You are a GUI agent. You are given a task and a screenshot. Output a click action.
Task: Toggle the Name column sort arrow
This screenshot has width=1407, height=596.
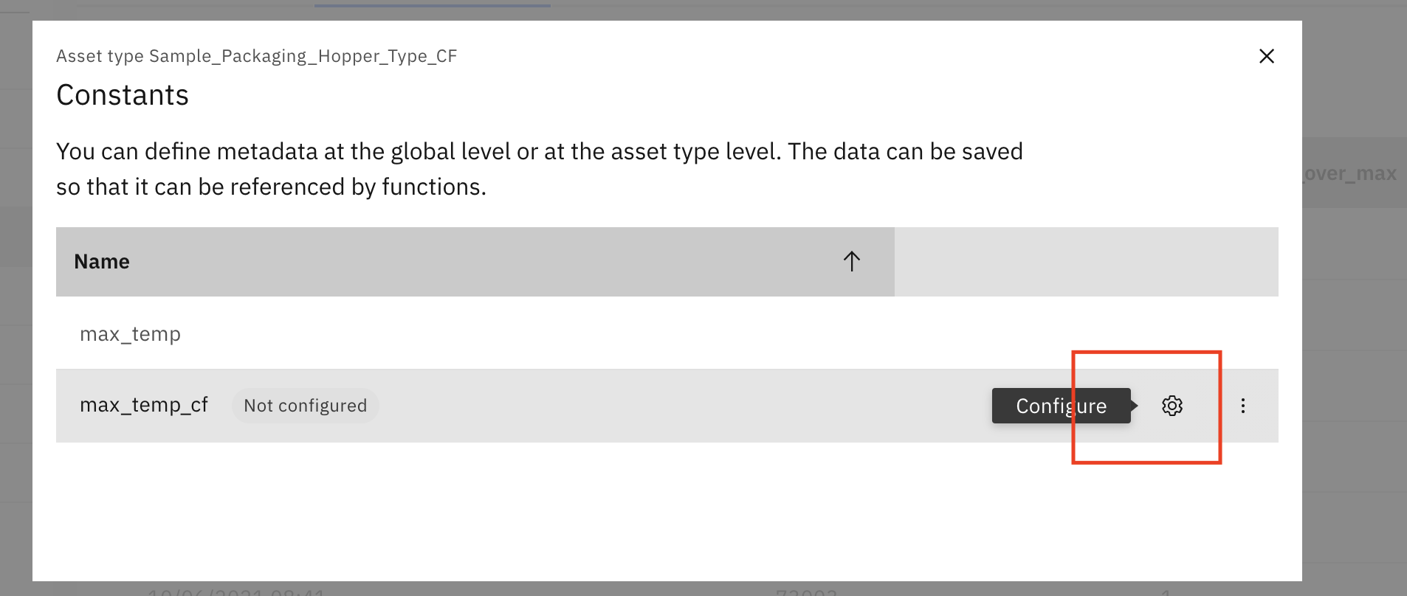[852, 261]
